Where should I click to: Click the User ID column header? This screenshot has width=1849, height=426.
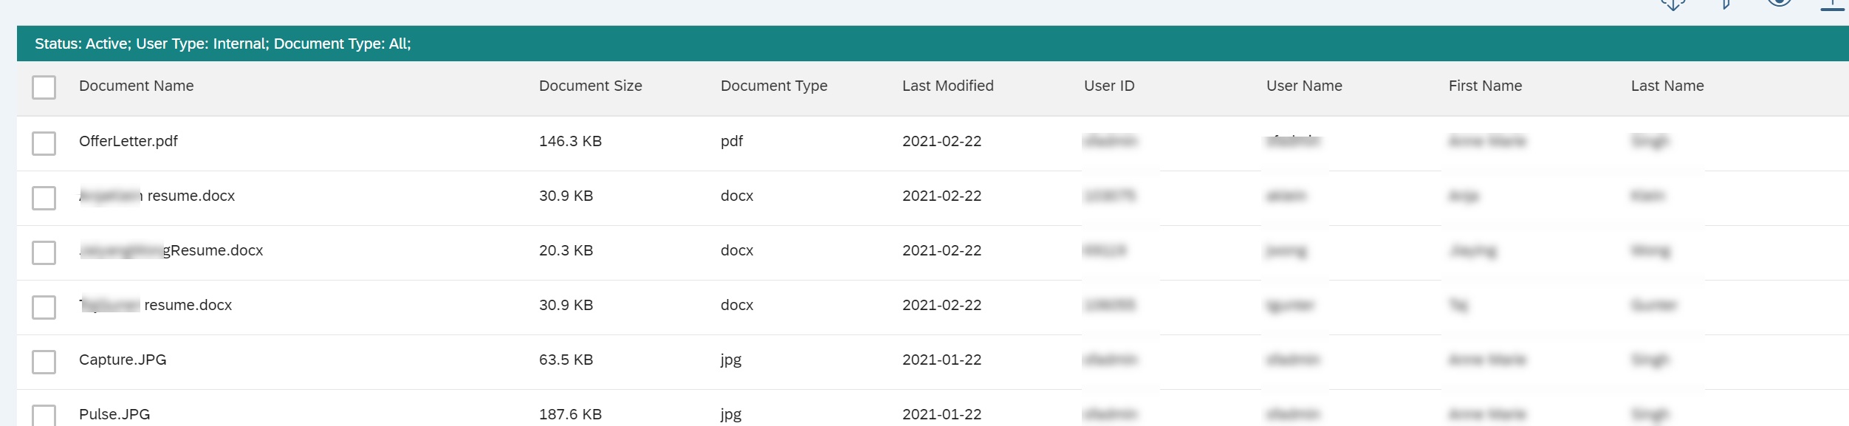coord(1109,86)
